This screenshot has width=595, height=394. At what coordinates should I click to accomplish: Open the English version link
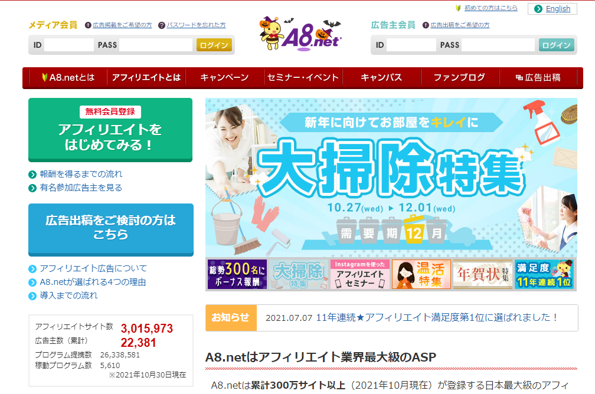(558, 9)
